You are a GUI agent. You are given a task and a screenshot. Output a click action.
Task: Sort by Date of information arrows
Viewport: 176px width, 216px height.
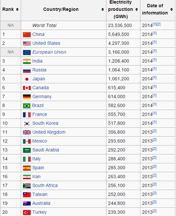click(x=171, y=9)
